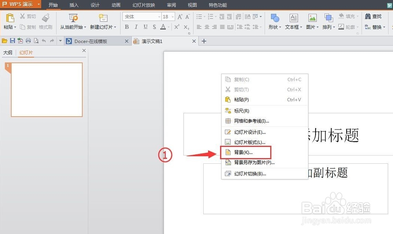Toggle text shadow S button
393x234 pixels.
coord(154,27)
